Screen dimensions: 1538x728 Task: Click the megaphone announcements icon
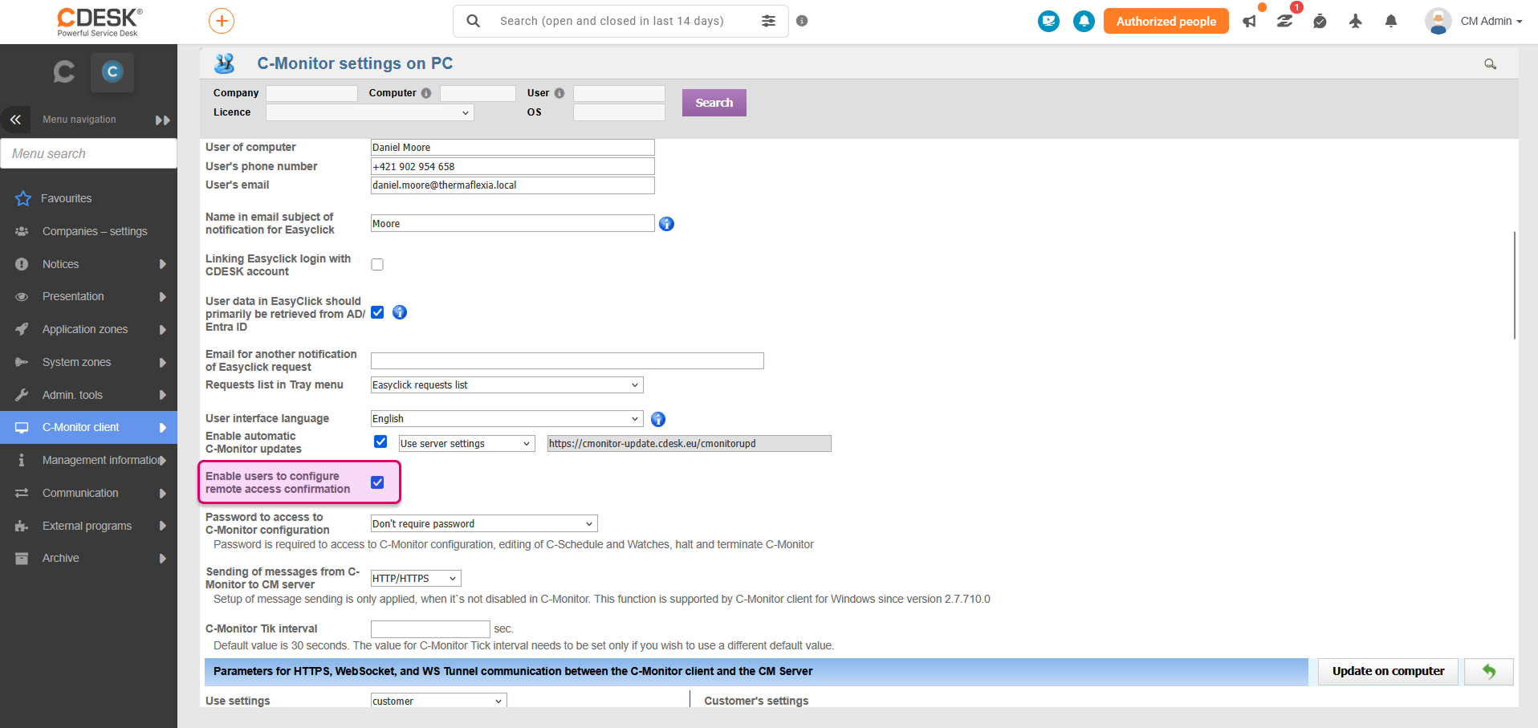click(x=1250, y=21)
